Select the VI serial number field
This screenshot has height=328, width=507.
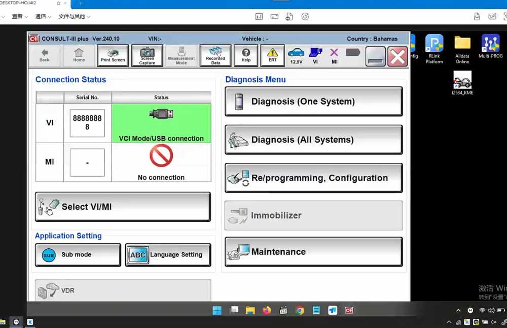[x=87, y=123]
